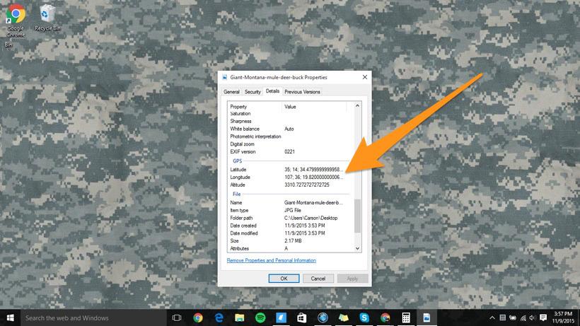Click the Value column header
This screenshot has height=326, width=580.
click(x=315, y=107)
